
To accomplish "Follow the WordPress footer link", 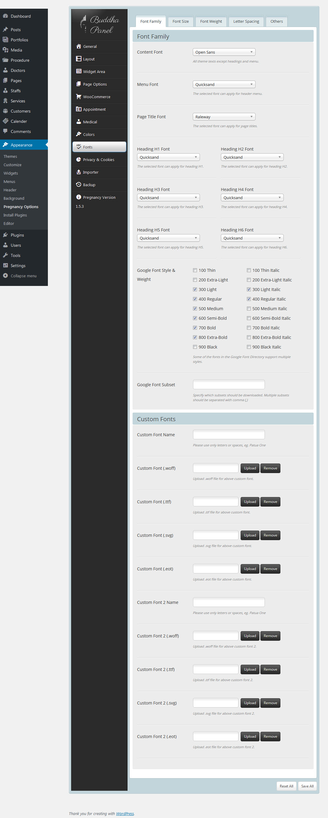I will (x=125, y=814).
